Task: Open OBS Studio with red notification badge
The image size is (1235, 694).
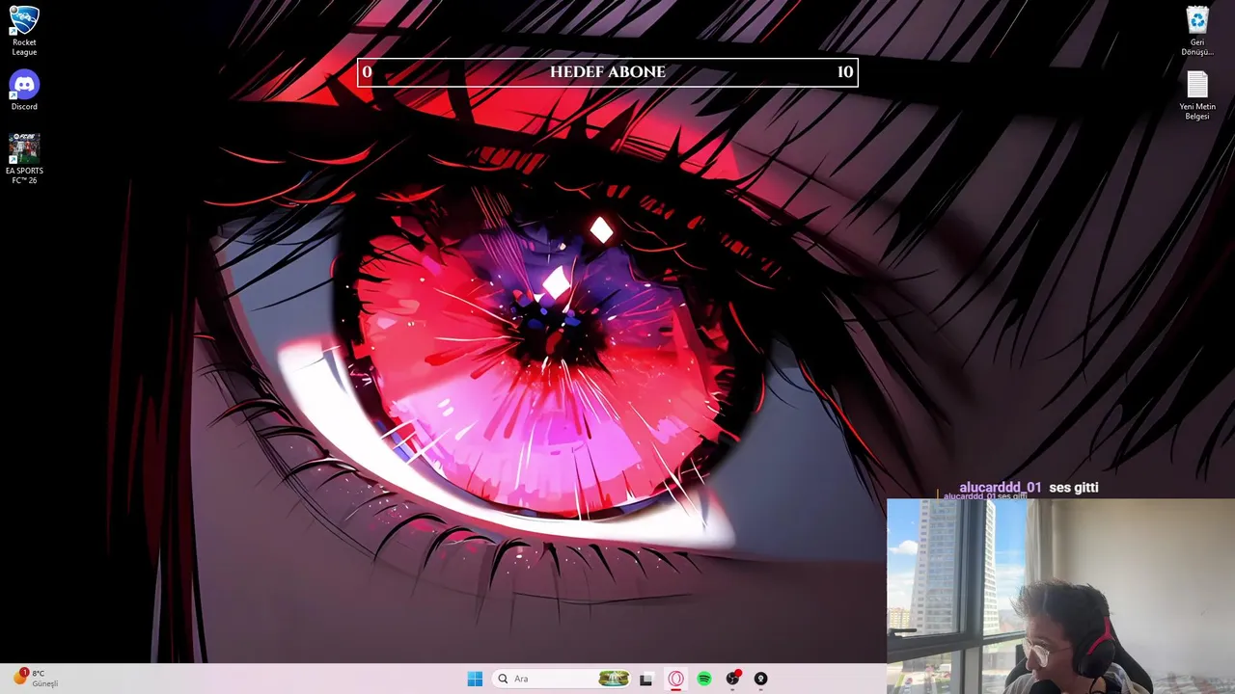Action: pos(733,679)
